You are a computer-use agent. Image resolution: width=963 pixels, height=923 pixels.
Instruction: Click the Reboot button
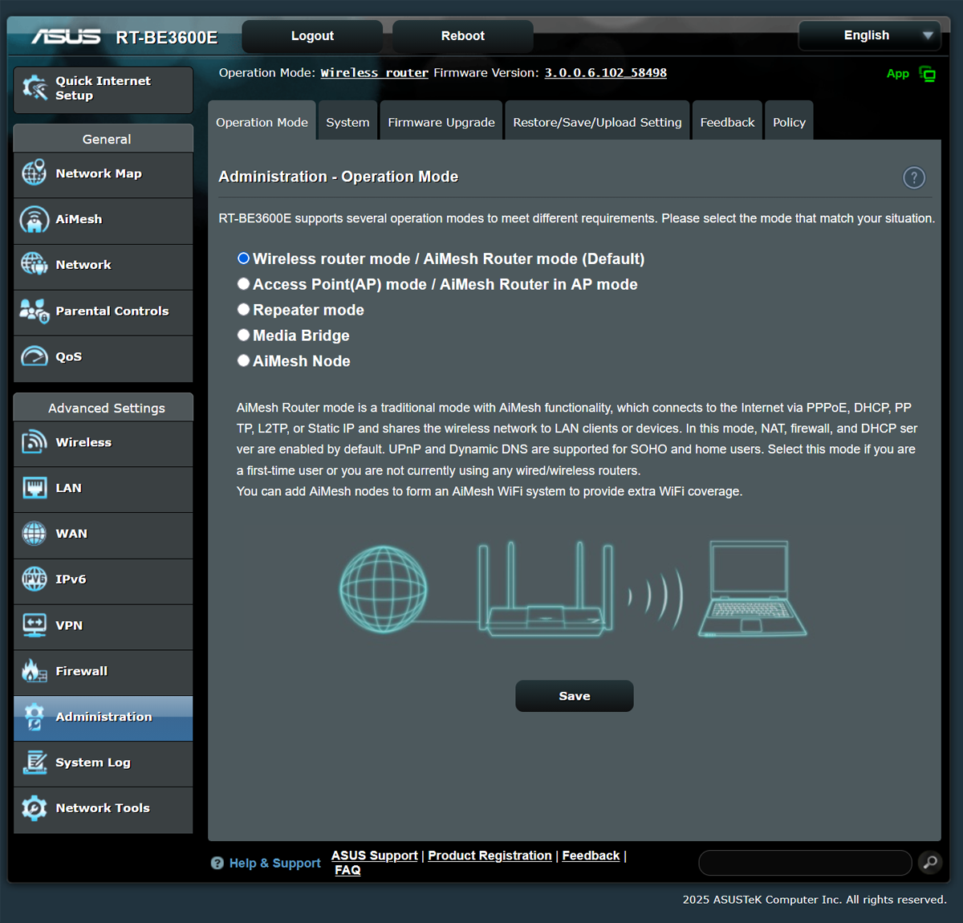(463, 36)
